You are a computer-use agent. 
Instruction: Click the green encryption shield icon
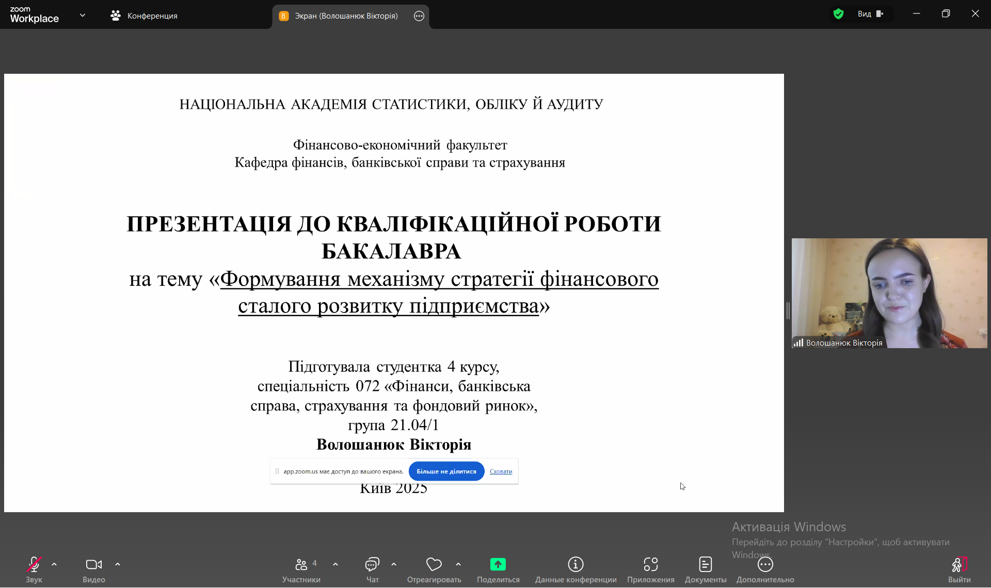click(838, 14)
